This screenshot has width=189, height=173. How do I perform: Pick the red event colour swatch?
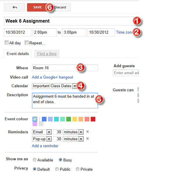coord(93,119)
